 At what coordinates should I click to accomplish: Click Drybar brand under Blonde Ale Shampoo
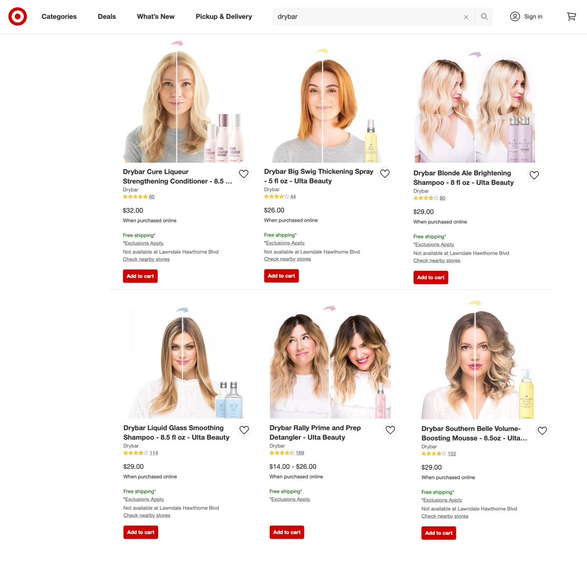tap(421, 191)
